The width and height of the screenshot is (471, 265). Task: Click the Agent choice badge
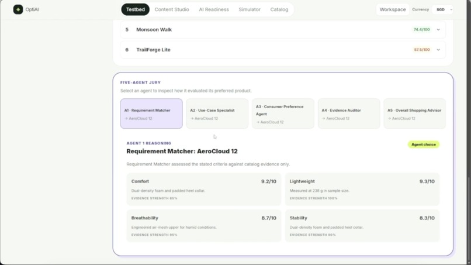coord(424,144)
